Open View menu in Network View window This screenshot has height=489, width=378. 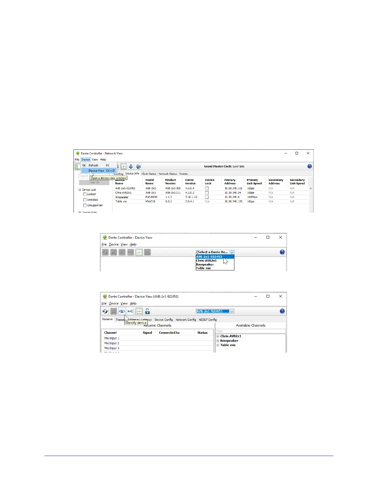pos(95,160)
